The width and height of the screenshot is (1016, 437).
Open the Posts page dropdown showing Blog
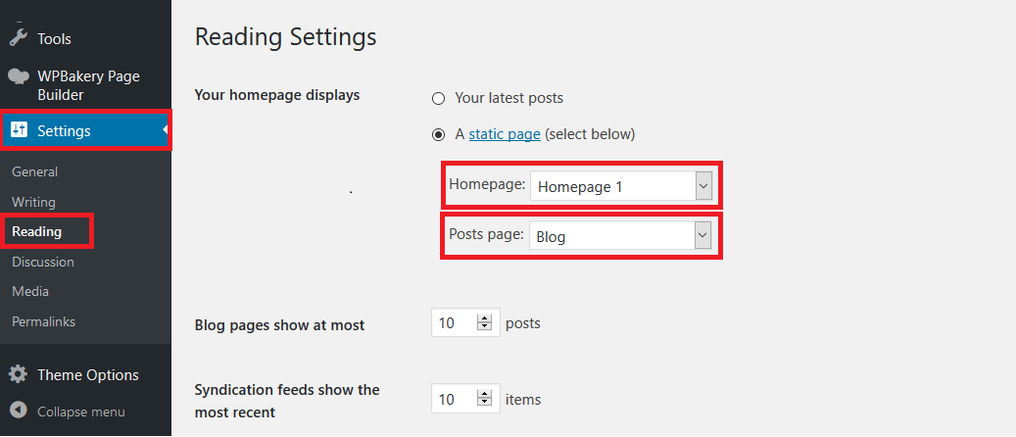pos(621,237)
